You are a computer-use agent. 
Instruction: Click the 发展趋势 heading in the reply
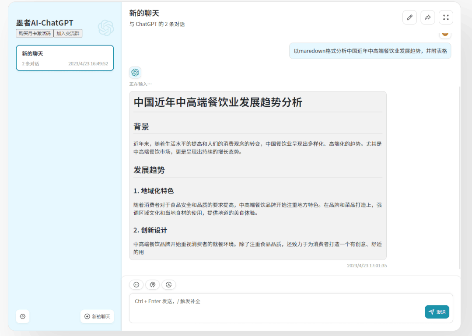click(x=149, y=170)
